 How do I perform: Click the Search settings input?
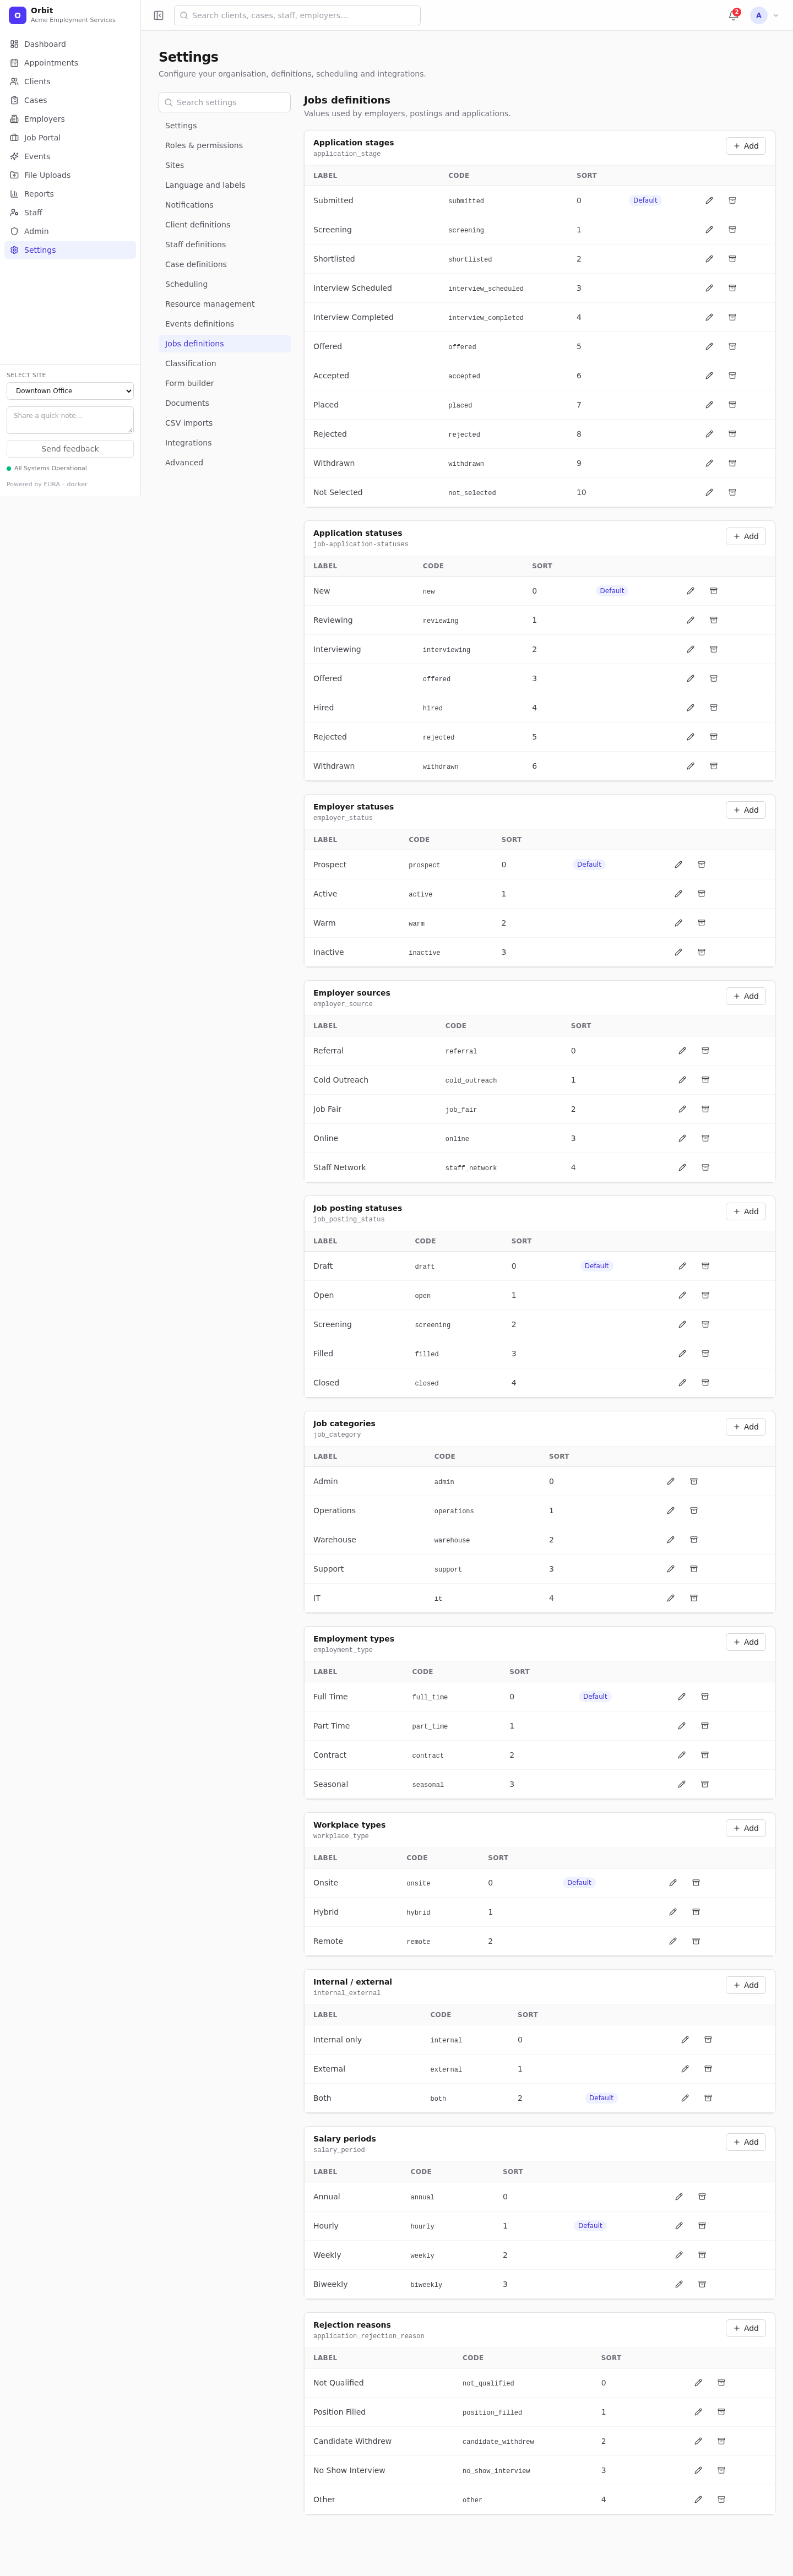(224, 102)
